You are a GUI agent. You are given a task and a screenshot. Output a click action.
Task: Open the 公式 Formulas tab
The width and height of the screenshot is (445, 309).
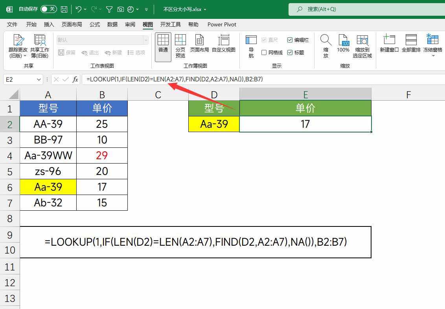click(x=95, y=24)
